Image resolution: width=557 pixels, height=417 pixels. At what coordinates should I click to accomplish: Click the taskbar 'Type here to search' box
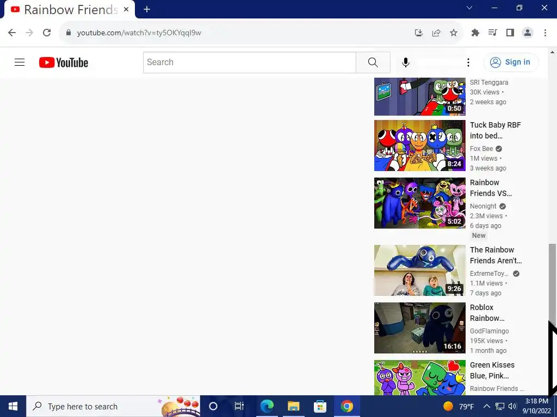click(113, 406)
